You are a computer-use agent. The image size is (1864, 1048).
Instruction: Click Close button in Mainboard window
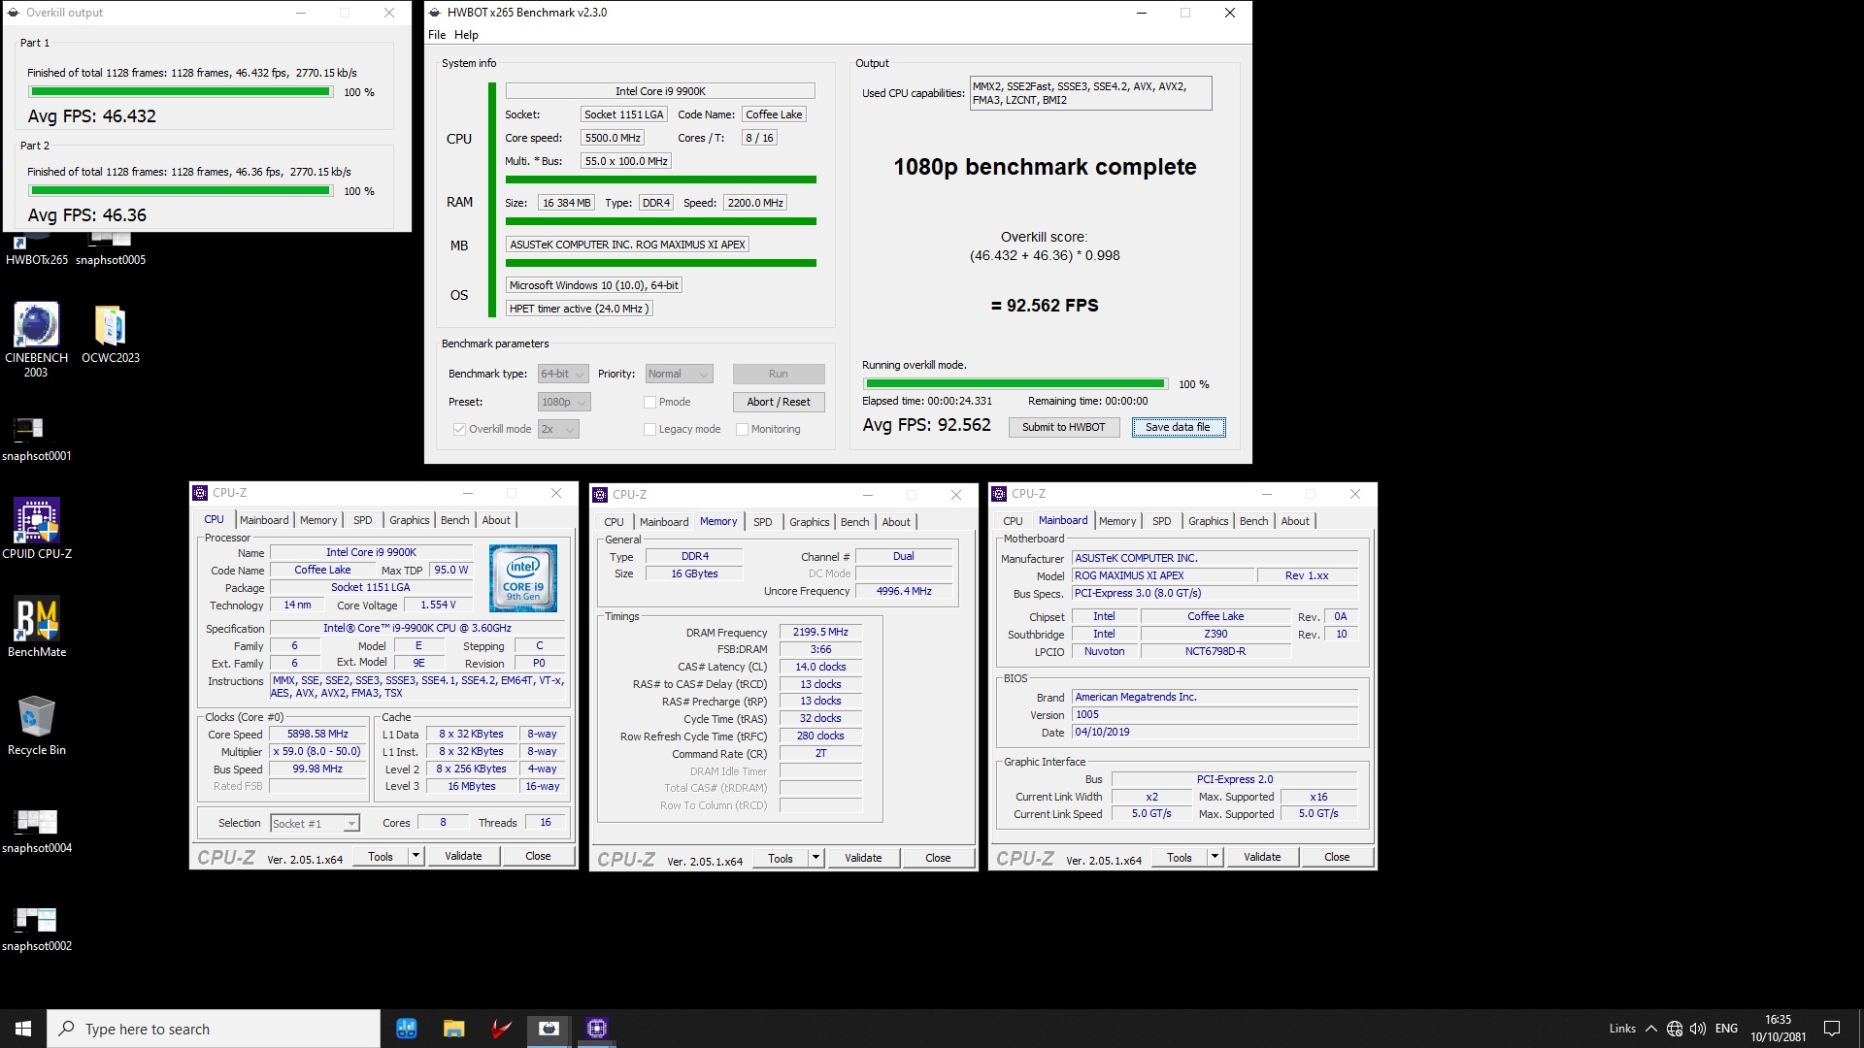tap(1337, 857)
